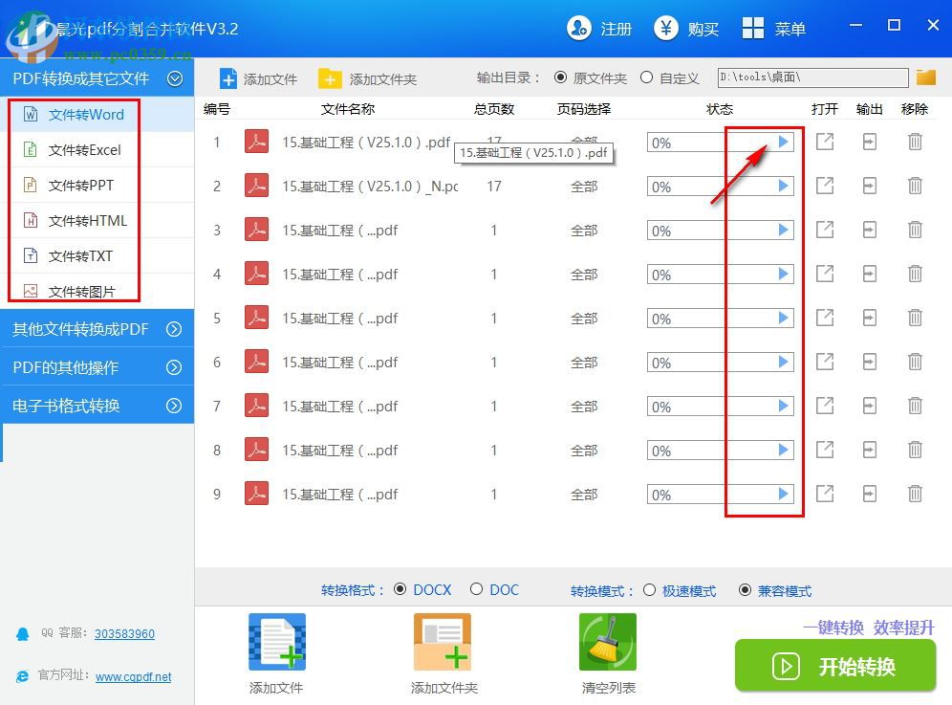Open row 2's file via the 打开 icon

(824, 186)
